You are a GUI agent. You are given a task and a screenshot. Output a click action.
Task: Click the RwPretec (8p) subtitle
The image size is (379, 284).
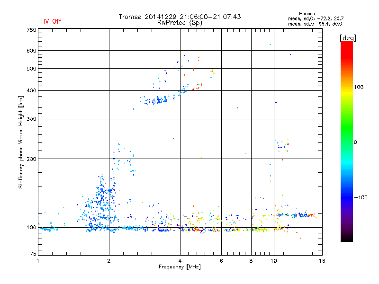[x=180, y=23]
